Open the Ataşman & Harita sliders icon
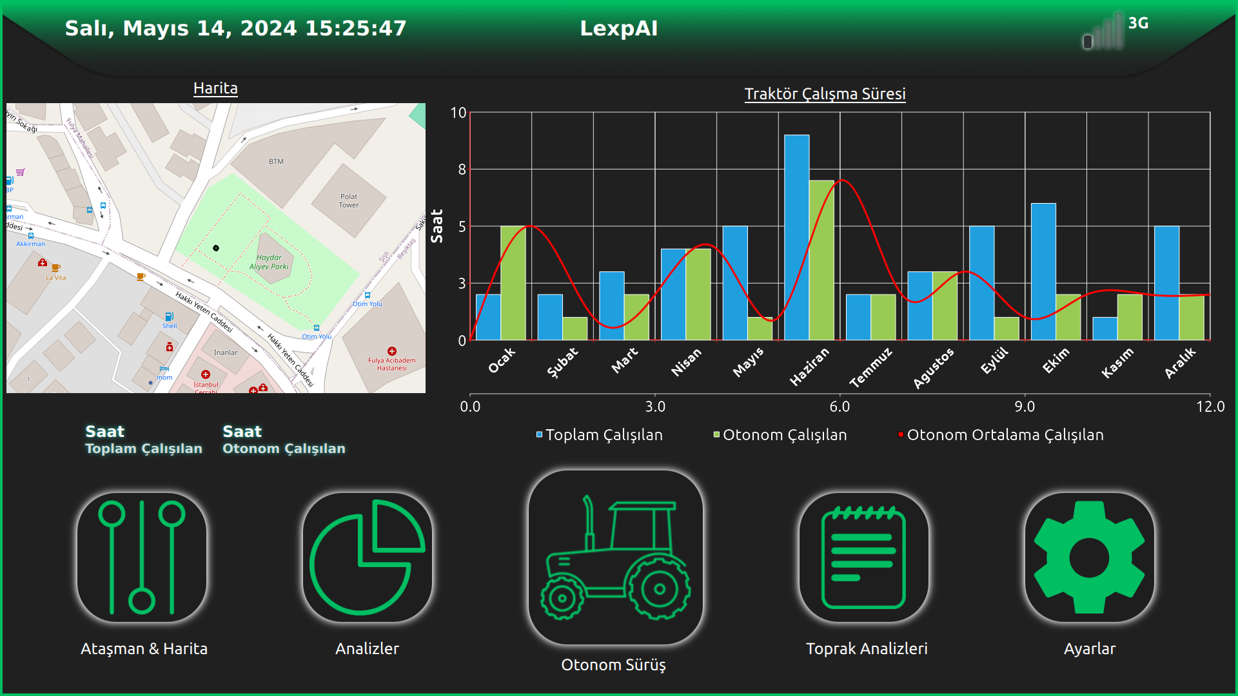1238x696 pixels. click(x=142, y=557)
